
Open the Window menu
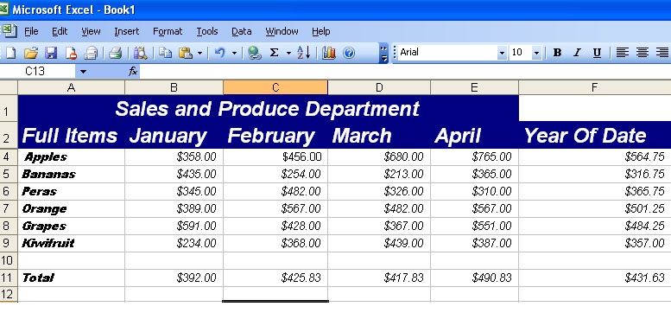(x=282, y=31)
